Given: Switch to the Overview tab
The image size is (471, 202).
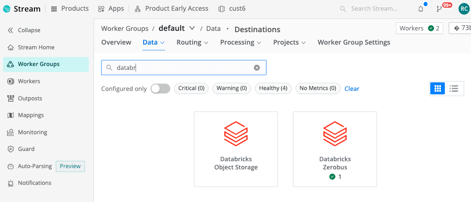Looking at the screenshot, I should point(116,42).
